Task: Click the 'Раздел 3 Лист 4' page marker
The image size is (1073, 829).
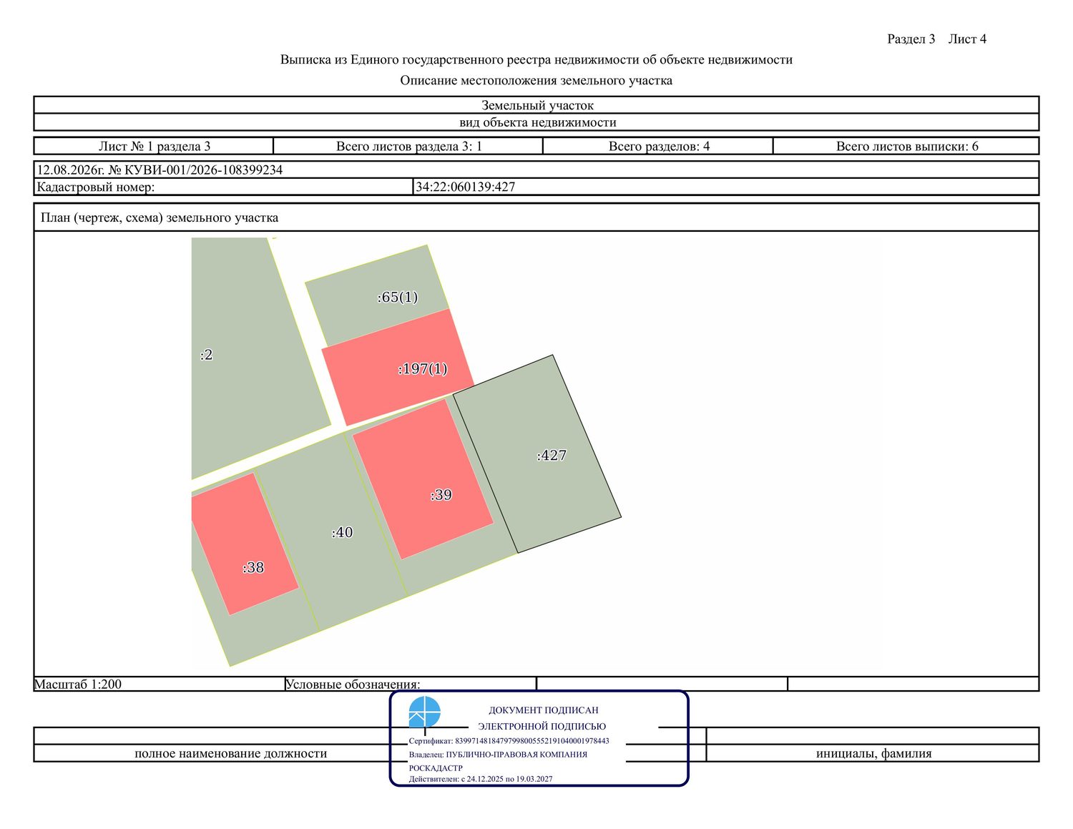Action: point(937,39)
